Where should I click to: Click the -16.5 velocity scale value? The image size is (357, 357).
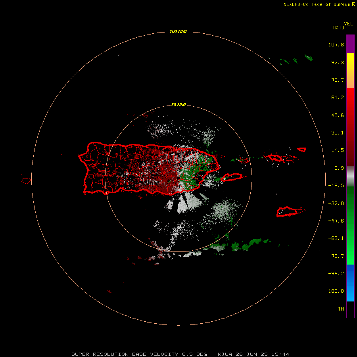pyautogui.click(x=336, y=186)
